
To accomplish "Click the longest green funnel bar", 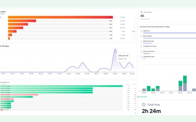I will pyautogui.click(x=61, y=86).
